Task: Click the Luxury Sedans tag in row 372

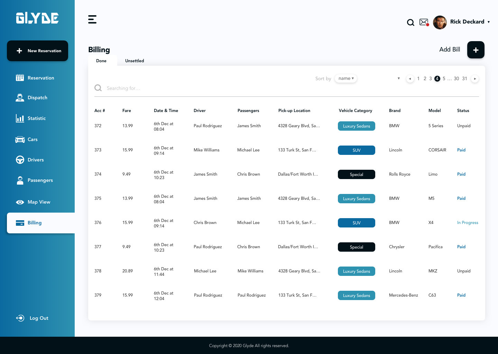Action: (357, 126)
